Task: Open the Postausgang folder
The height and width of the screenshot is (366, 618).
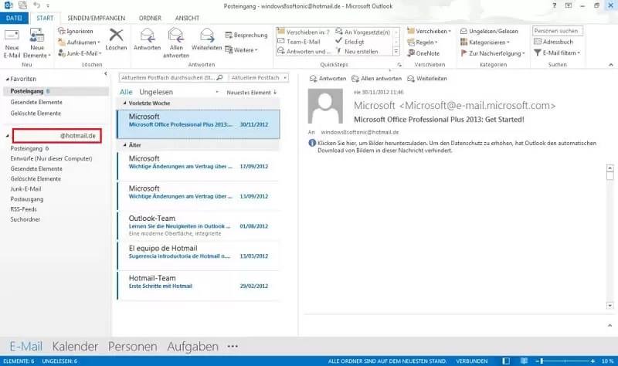Action: pyautogui.click(x=27, y=199)
